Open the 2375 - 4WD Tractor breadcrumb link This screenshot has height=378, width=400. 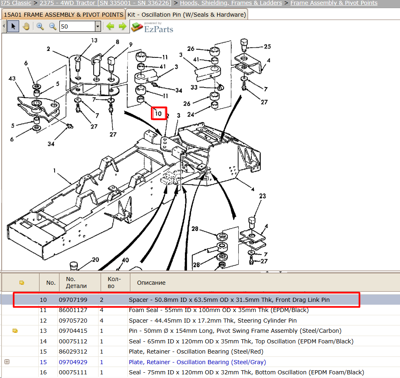point(105,3)
